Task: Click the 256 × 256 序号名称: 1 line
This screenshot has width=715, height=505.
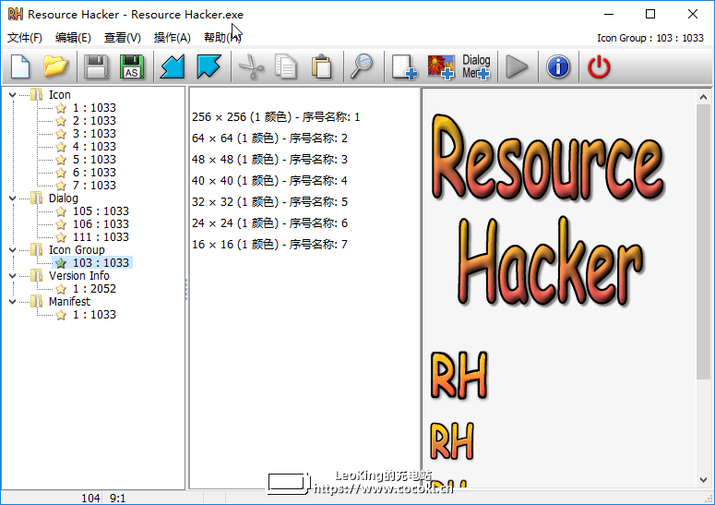Action: pos(276,117)
